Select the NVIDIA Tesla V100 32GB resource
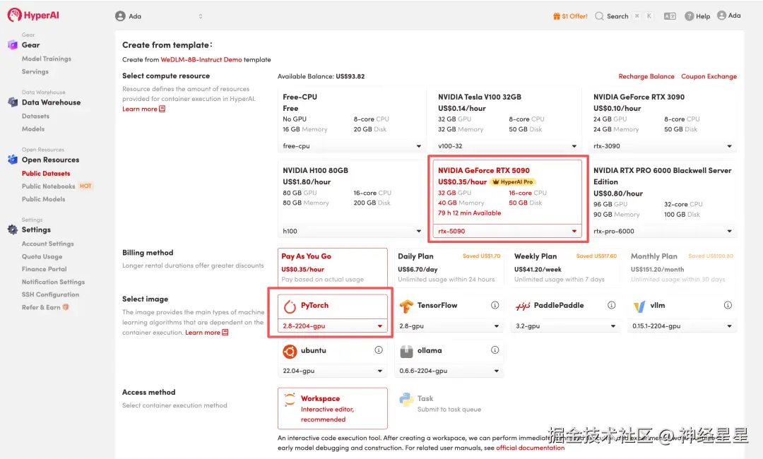763x459 pixels. (x=507, y=113)
